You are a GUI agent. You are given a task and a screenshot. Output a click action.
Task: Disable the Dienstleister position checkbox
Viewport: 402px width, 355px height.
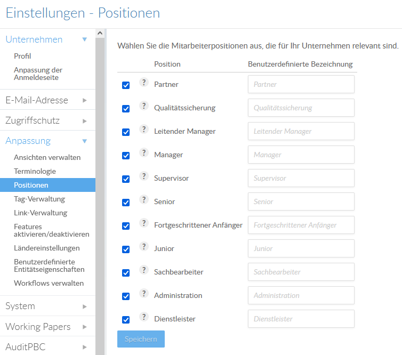(126, 320)
